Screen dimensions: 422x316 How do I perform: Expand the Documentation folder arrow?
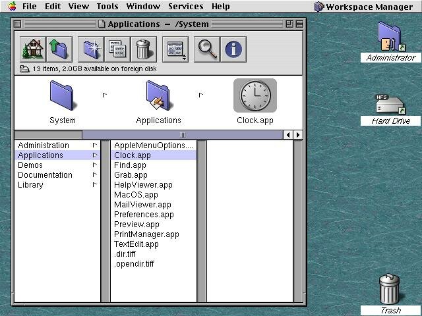[x=95, y=175]
